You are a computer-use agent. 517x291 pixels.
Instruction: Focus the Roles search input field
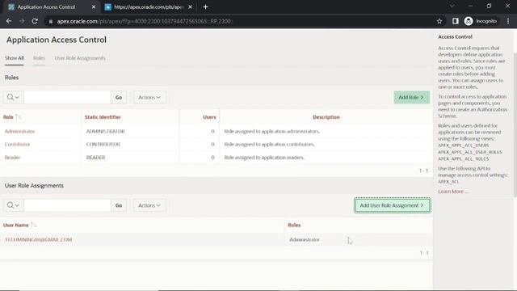[67, 97]
